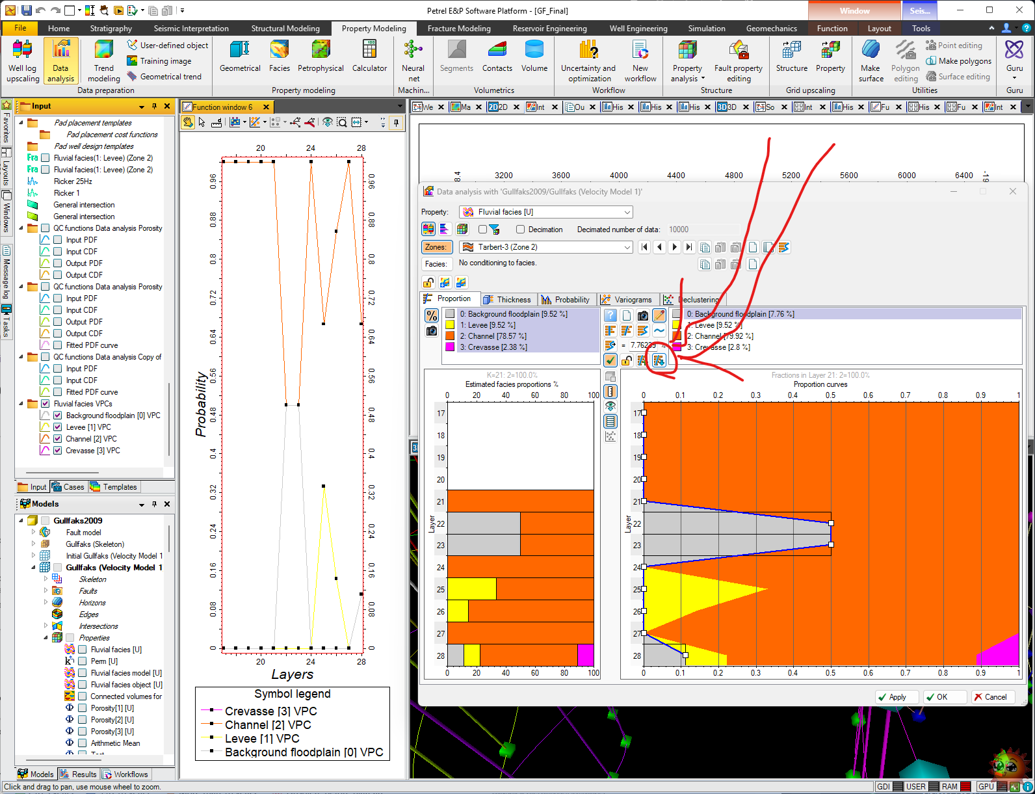Open Make surface utility

point(871,60)
